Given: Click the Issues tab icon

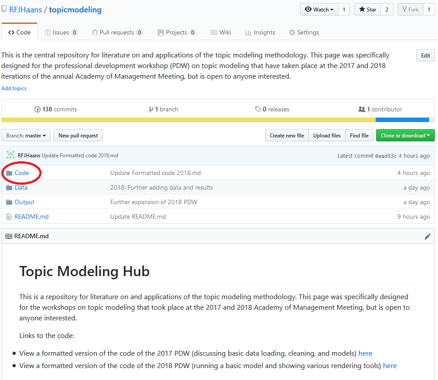Looking at the screenshot, I should (x=47, y=33).
